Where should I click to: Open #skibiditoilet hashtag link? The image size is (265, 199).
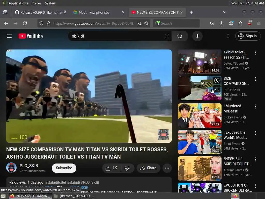coord(56,182)
